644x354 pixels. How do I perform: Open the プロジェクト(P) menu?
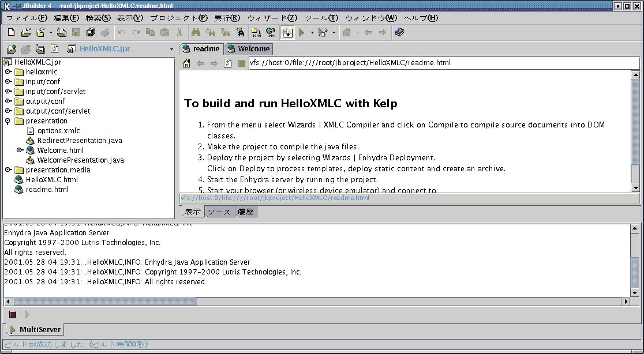coord(179,18)
